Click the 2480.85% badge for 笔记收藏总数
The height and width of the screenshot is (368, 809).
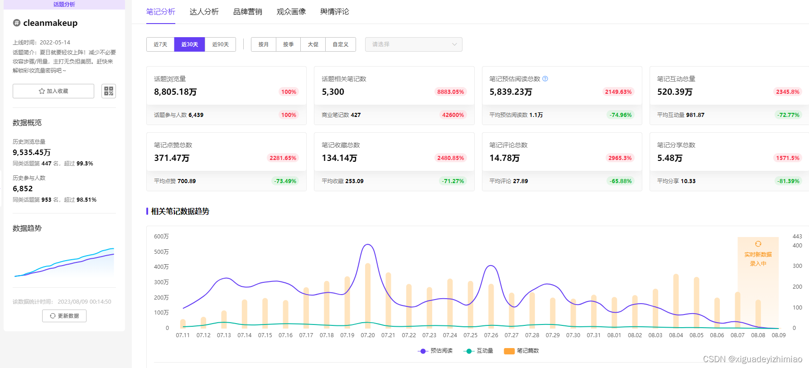[450, 158]
